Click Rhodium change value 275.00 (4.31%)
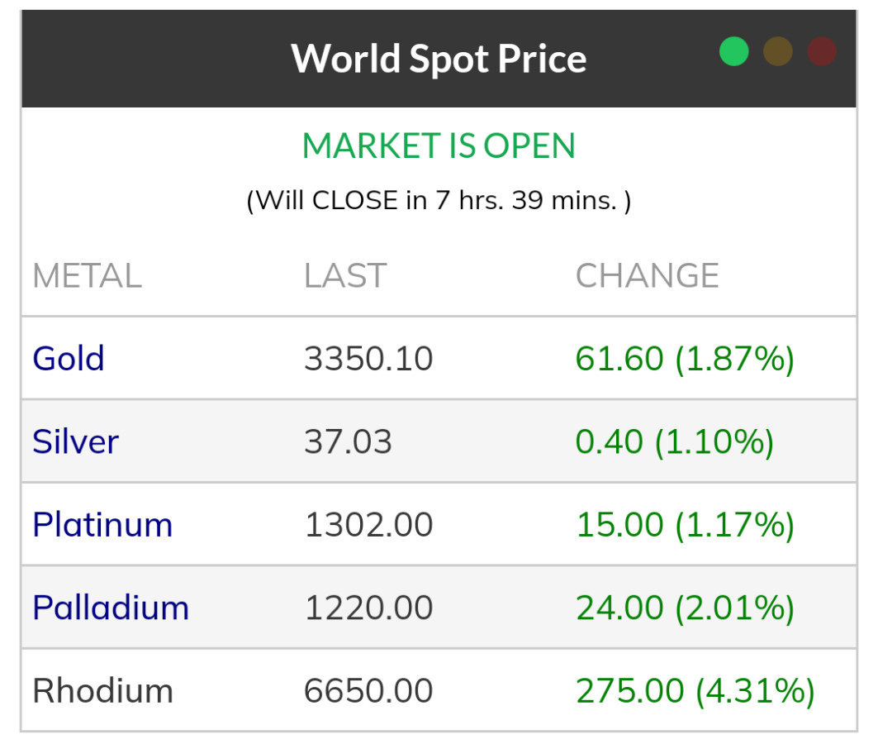The image size is (878, 744). coord(695,690)
